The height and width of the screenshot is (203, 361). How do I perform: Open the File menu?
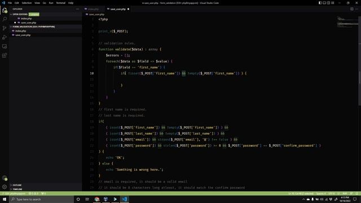pos(10,3)
